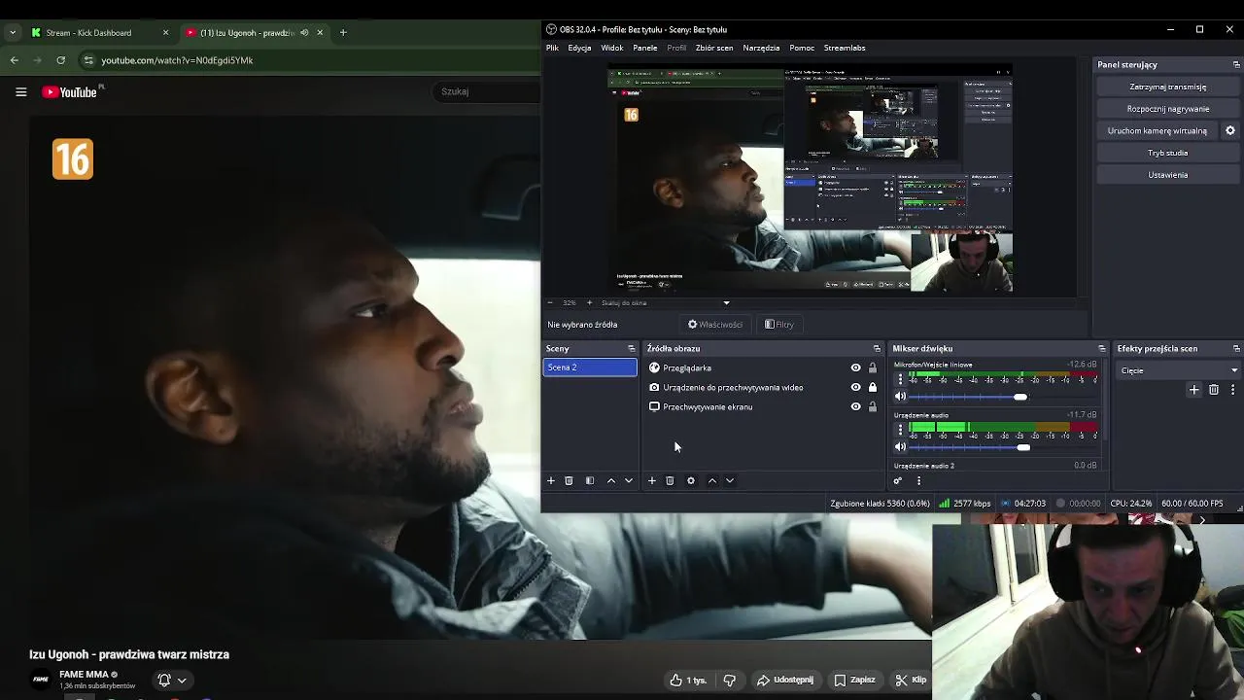The image size is (1244, 700).
Task: Undock the Panel sterujący dock
Action: pyautogui.click(x=1236, y=64)
